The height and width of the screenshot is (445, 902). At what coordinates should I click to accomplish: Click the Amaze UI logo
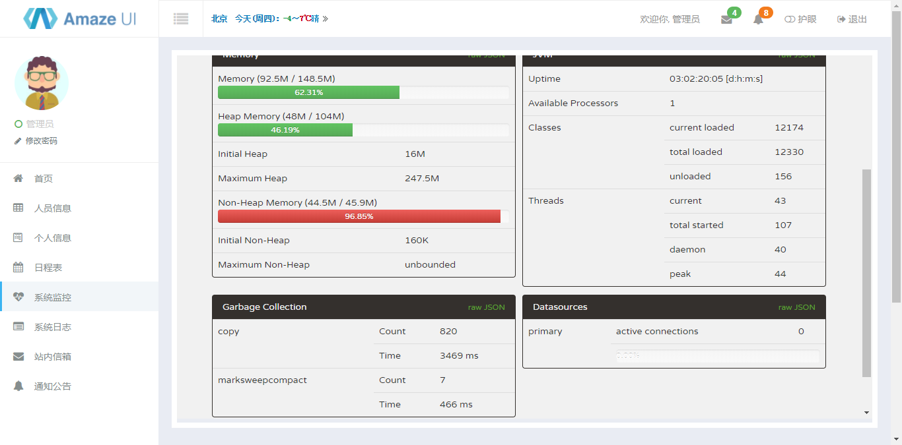pyautogui.click(x=79, y=18)
